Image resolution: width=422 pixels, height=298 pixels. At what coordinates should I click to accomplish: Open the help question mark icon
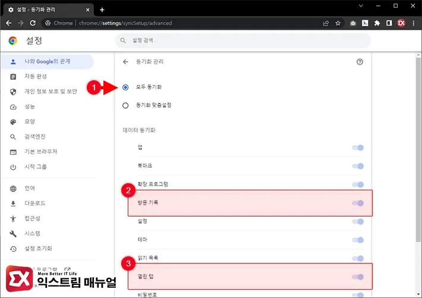(360, 62)
